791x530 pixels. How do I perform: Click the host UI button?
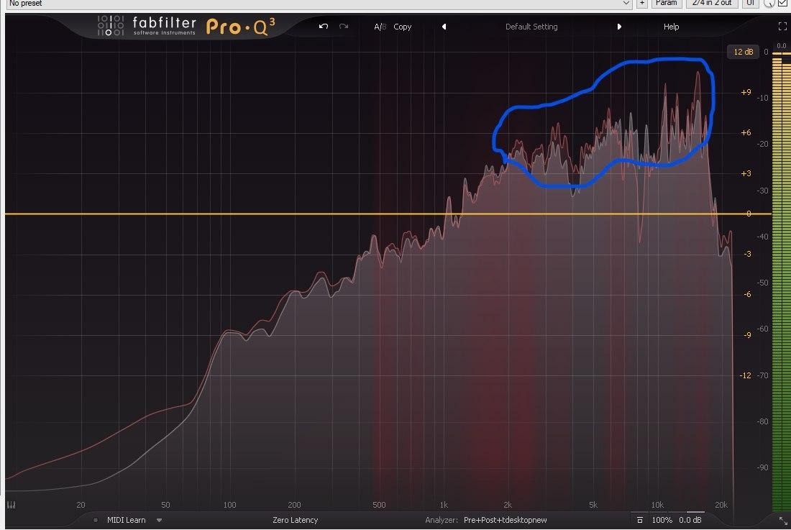(x=751, y=3)
